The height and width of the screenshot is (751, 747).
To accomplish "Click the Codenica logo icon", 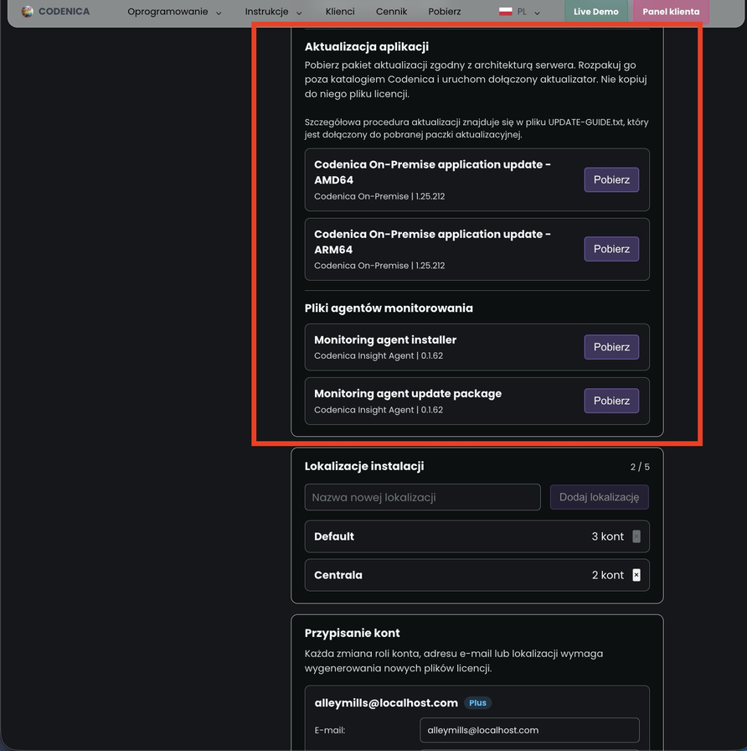I will (28, 12).
